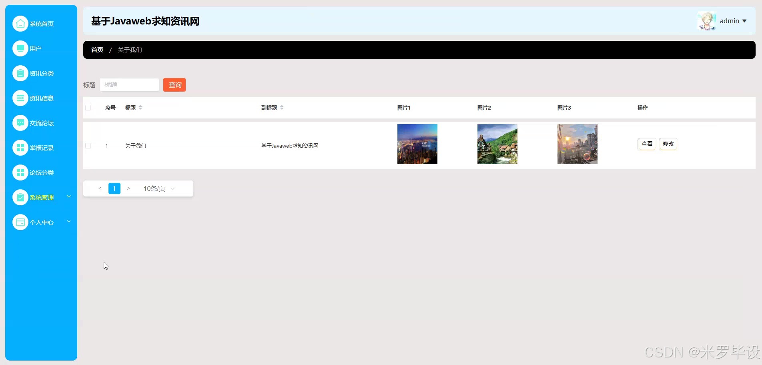762x365 pixels.
Task: Open 论坛分类 menu item
Action: [x=41, y=172]
